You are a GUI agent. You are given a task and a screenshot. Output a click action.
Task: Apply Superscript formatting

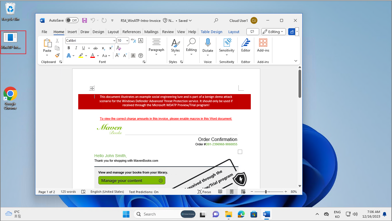click(111, 48)
